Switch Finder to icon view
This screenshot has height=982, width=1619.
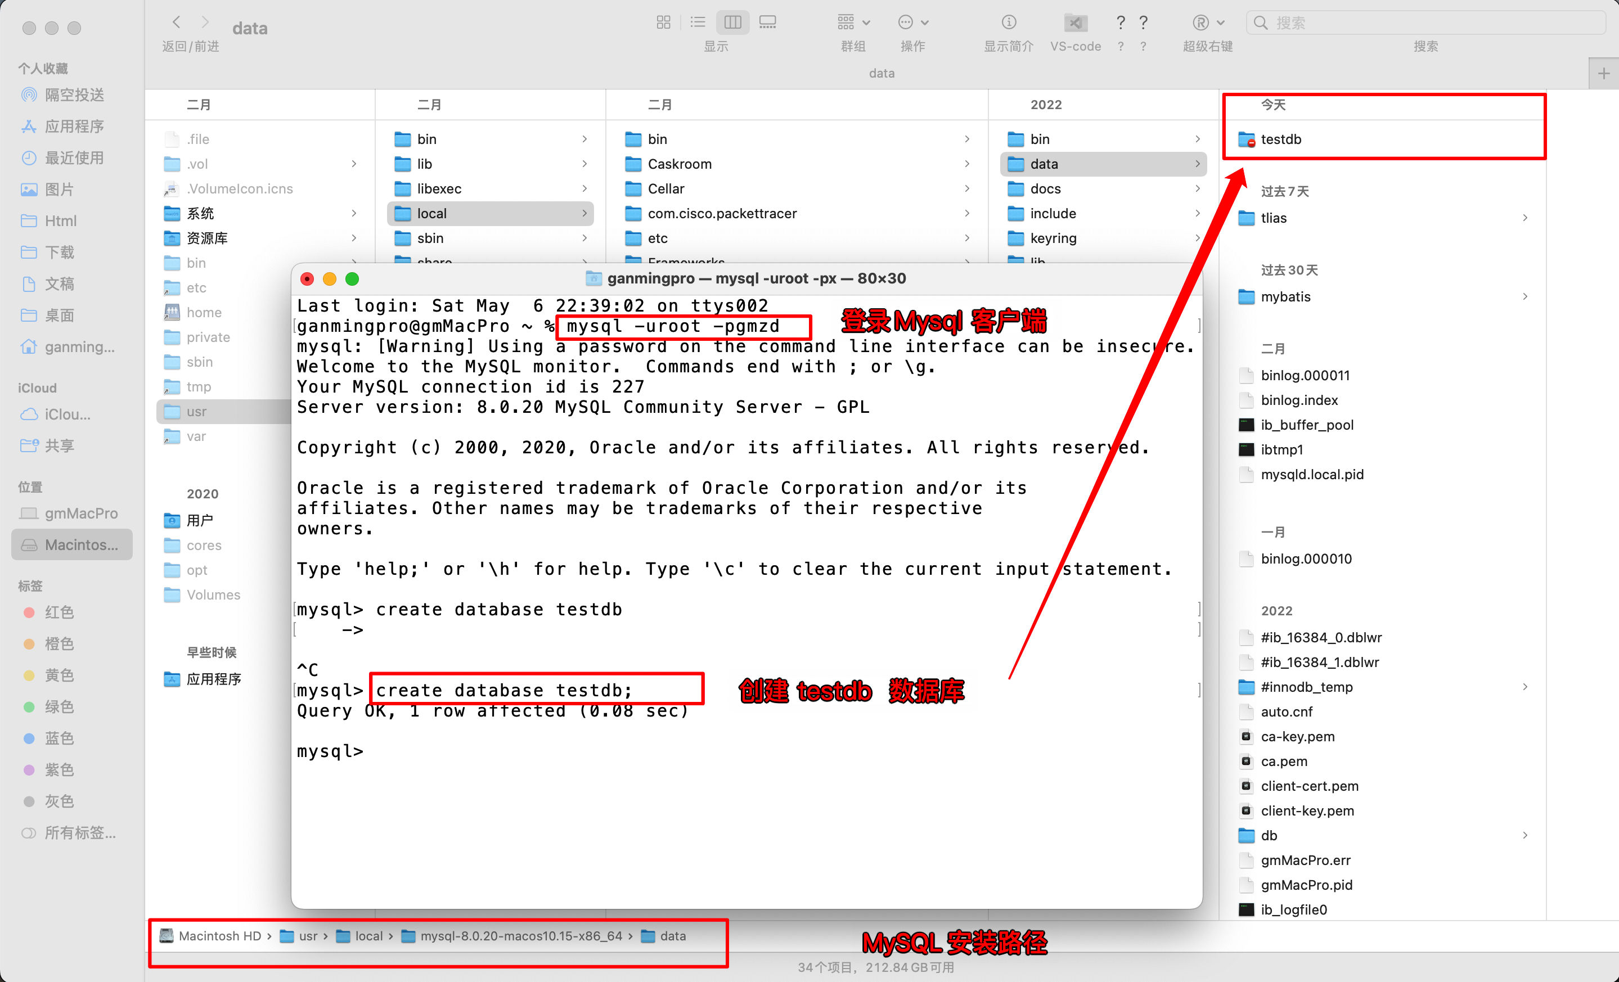coord(663,22)
